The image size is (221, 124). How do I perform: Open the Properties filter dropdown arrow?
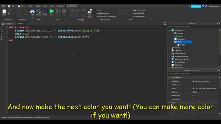(x=220, y=74)
